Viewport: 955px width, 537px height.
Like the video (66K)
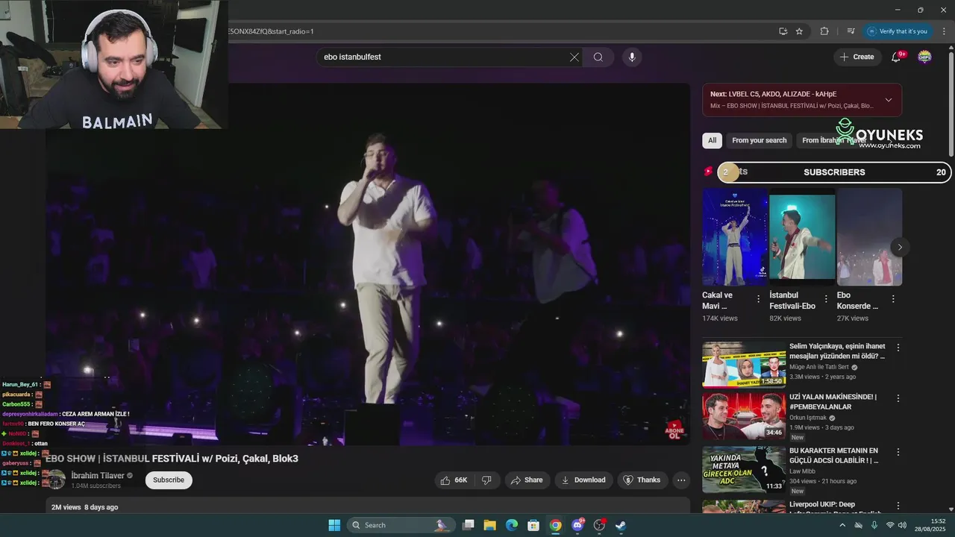(455, 480)
